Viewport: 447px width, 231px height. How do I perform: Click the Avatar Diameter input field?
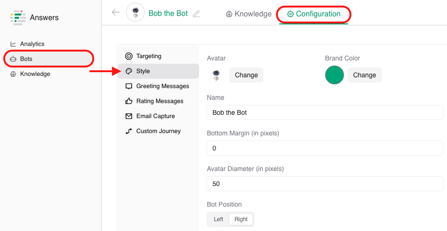coord(324,184)
